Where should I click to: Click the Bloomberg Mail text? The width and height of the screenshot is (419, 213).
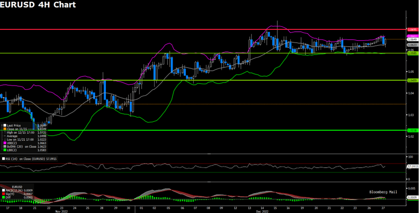[x=383, y=192]
